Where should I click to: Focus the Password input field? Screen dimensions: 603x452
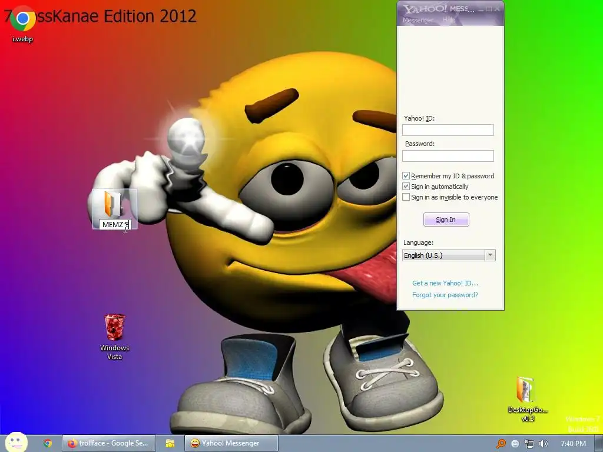448,155
